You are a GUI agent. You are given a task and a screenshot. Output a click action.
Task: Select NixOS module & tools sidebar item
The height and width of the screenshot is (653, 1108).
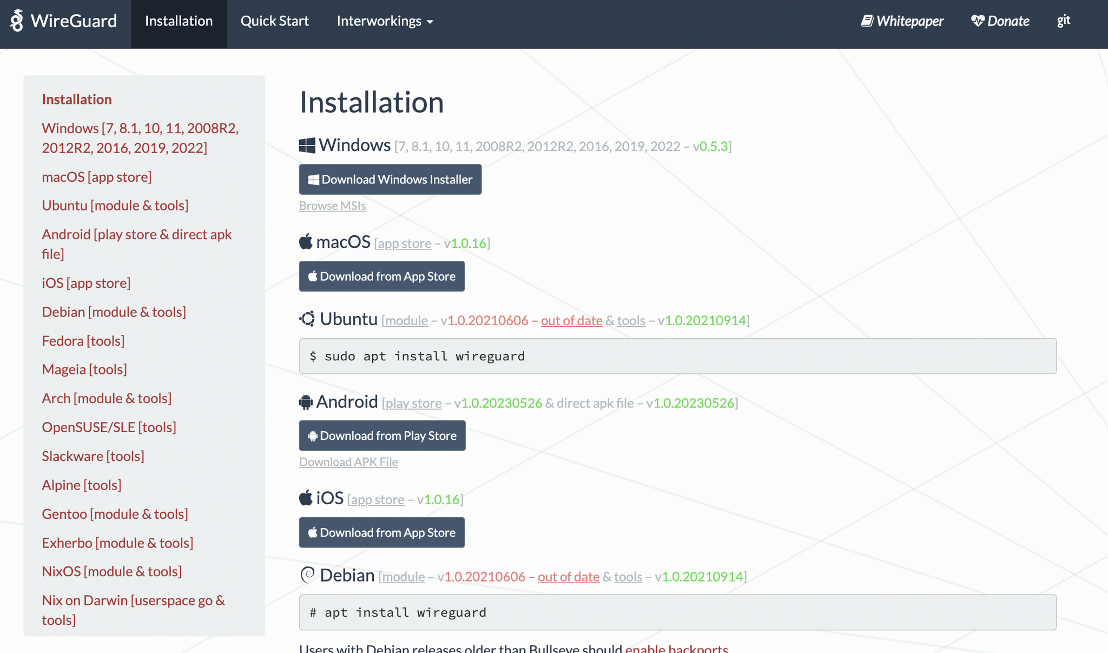(x=112, y=571)
